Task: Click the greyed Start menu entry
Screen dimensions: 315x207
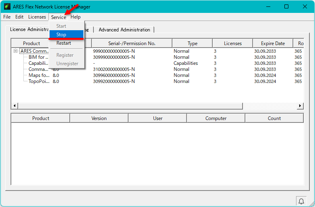Action: [x=66, y=26]
